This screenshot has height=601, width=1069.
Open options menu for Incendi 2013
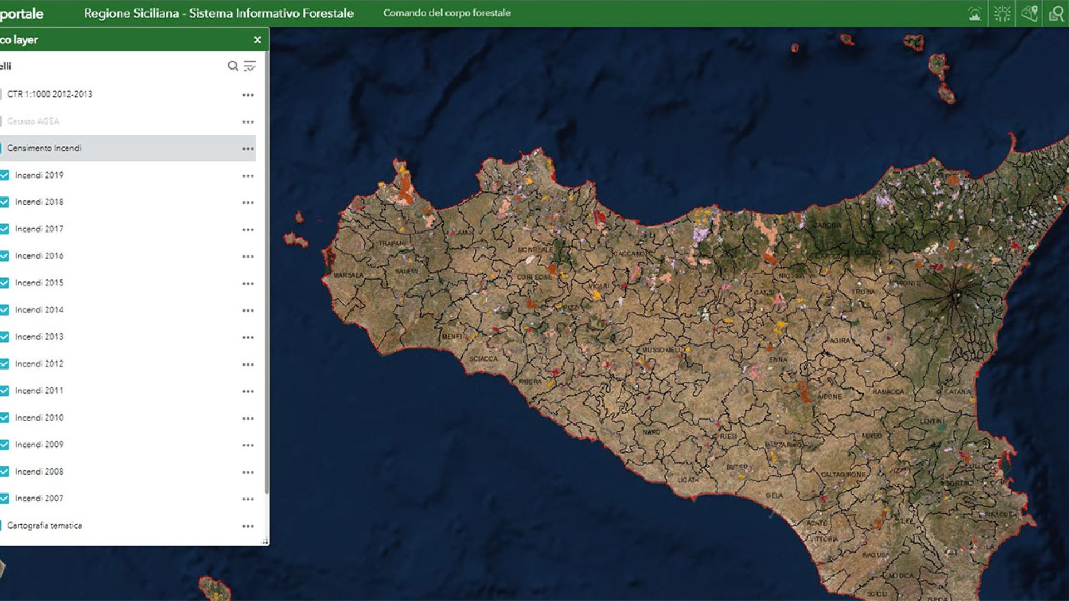248,338
